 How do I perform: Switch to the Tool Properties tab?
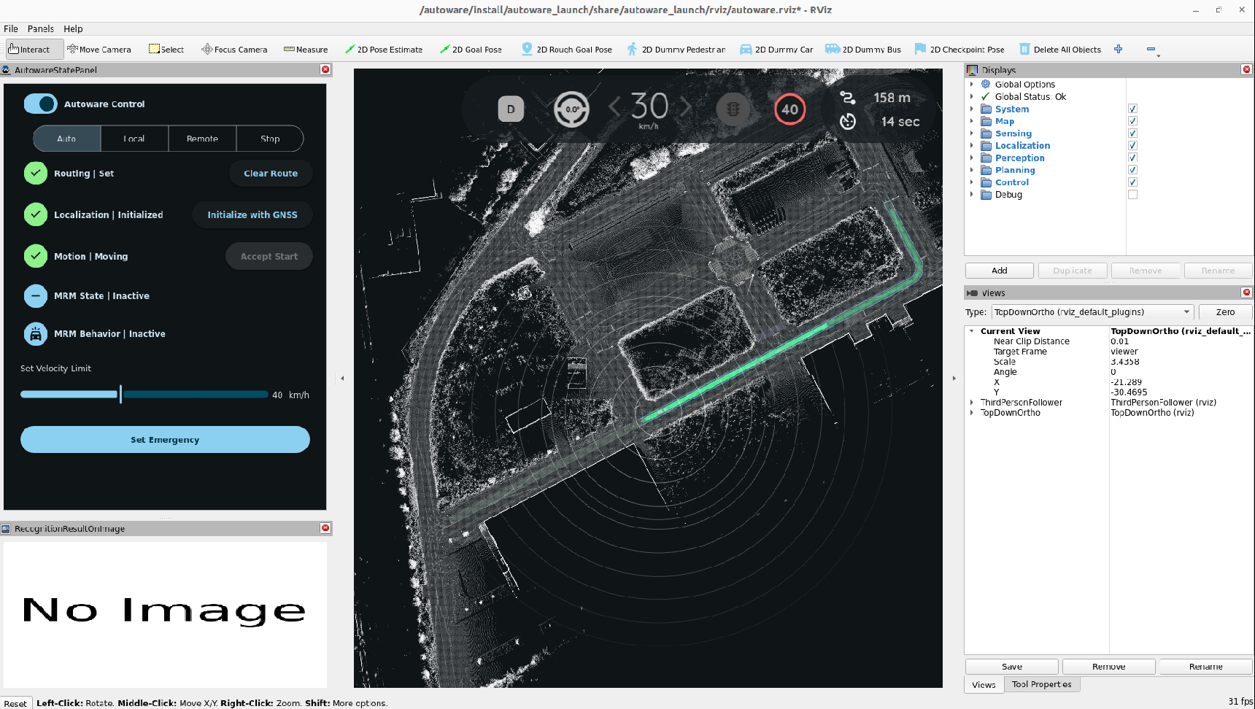pos(1041,684)
